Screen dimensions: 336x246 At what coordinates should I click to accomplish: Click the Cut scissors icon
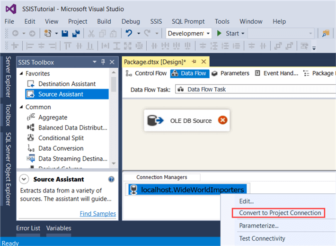click(91, 34)
